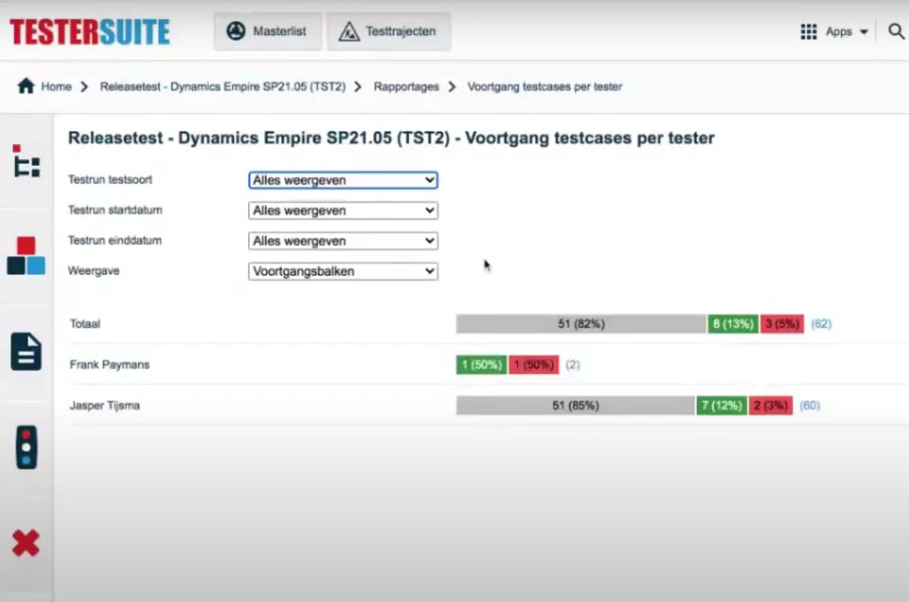Click the Home house icon in breadcrumb
The image size is (909, 602).
click(26, 86)
